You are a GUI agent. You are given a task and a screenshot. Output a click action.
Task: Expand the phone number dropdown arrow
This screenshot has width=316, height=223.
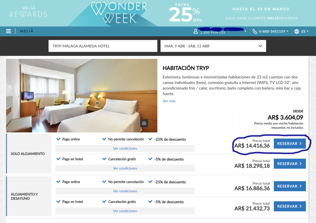(287, 31)
